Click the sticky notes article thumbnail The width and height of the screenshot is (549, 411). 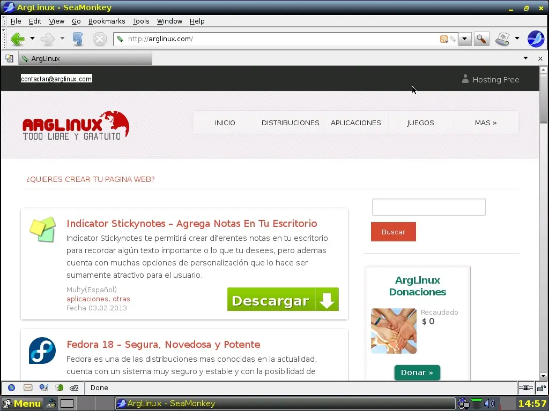click(x=43, y=230)
